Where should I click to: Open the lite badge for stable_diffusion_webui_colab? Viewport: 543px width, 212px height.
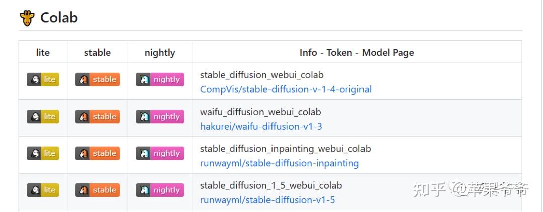pyautogui.click(x=43, y=79)
